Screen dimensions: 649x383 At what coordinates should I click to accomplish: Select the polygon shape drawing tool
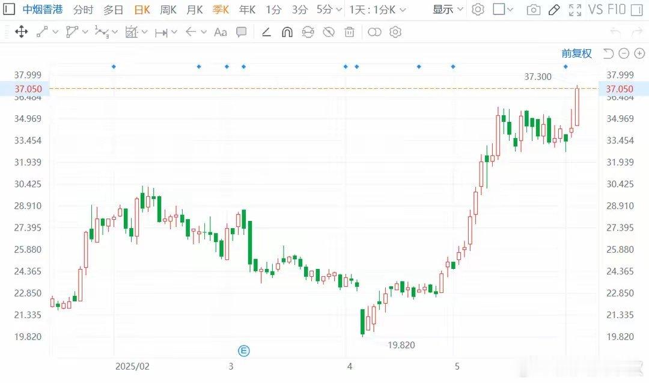pos(72,32)
